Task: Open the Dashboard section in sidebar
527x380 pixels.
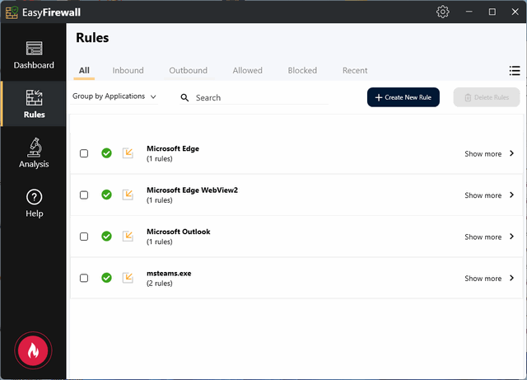Action: (34, 55)
